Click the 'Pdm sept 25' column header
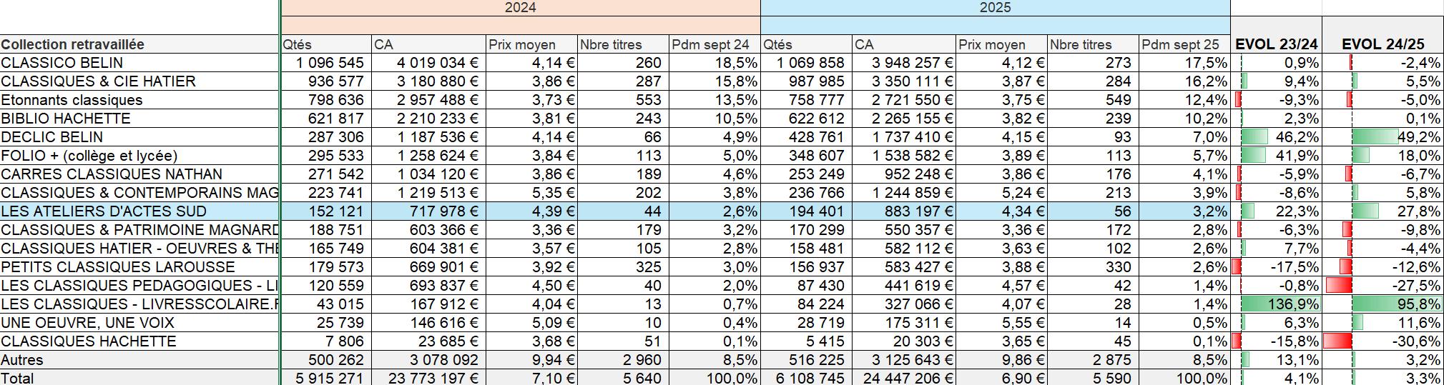1444x385 pixels. click(x=1184, y=44)
